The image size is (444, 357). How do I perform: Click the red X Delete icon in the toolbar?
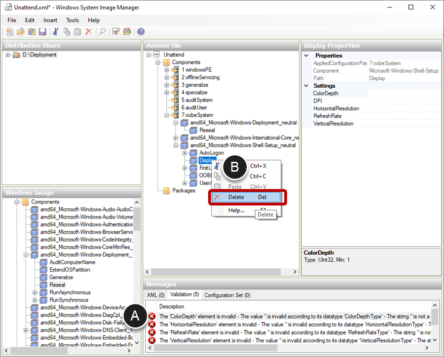click(88, 32)
